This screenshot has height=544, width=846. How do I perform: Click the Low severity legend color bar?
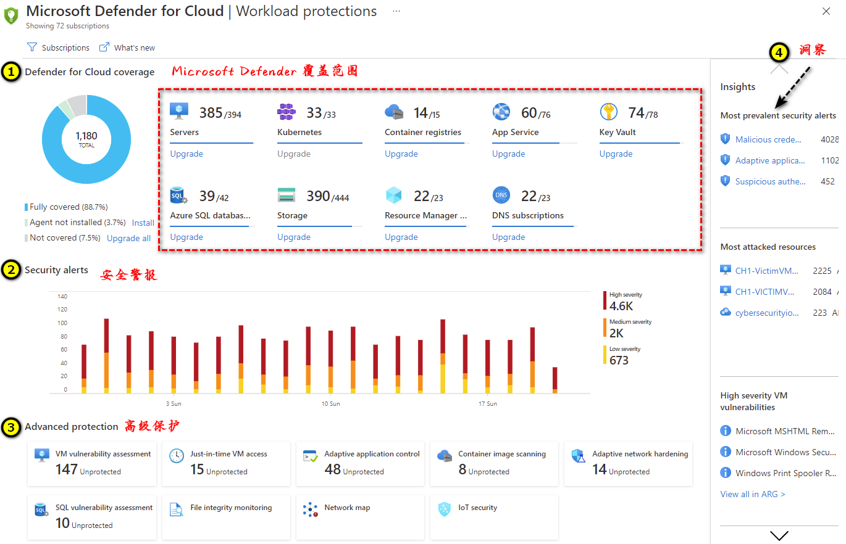coord(605,355)
